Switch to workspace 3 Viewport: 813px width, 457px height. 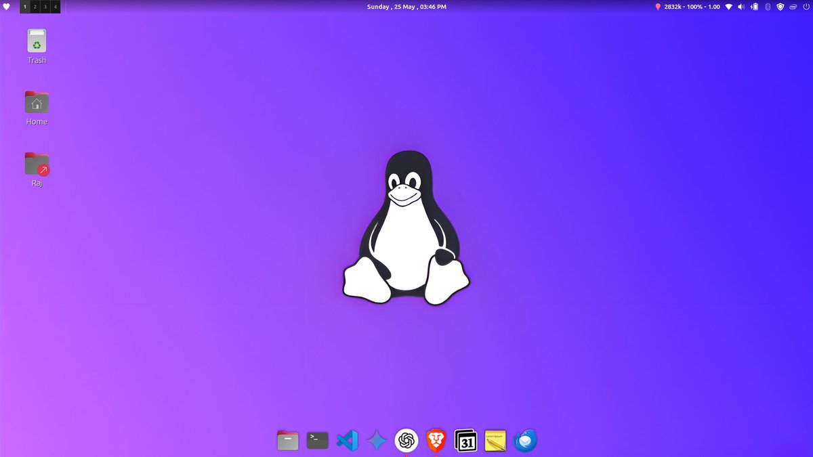coord(45,7)
